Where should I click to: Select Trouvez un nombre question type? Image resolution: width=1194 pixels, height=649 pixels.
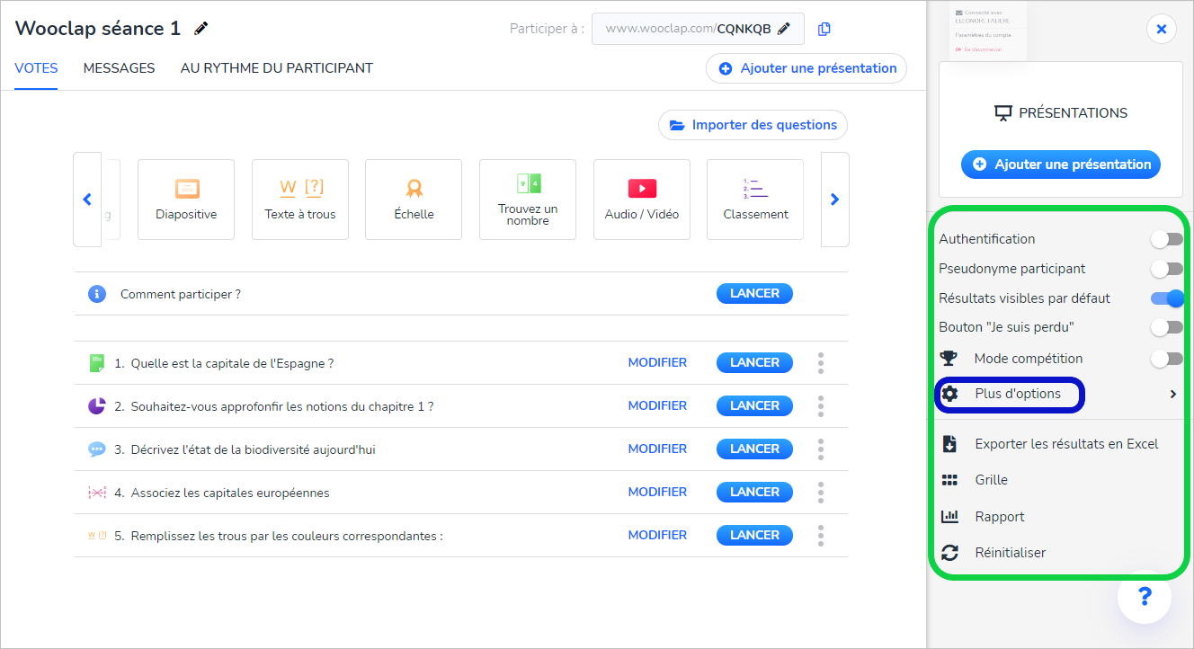[528, 200]
